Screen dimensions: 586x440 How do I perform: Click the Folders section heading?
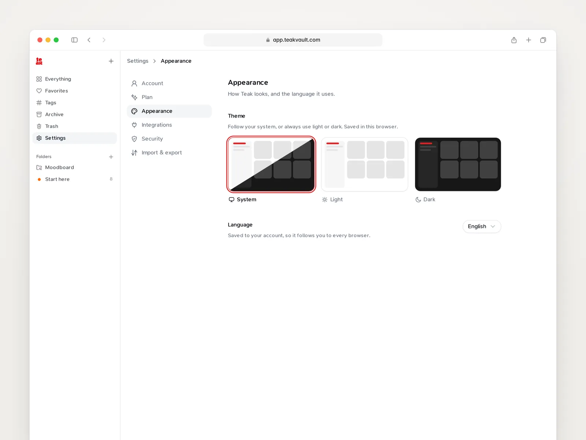[44, 157]
